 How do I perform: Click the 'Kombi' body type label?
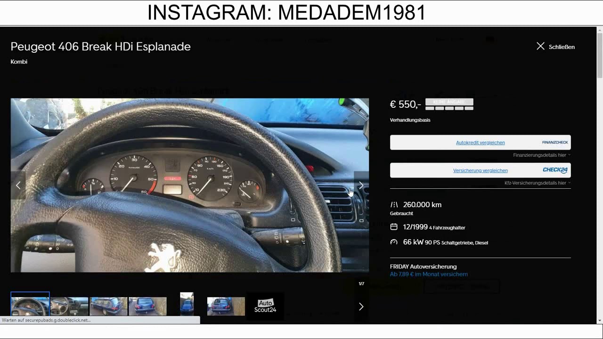point(19,62)
